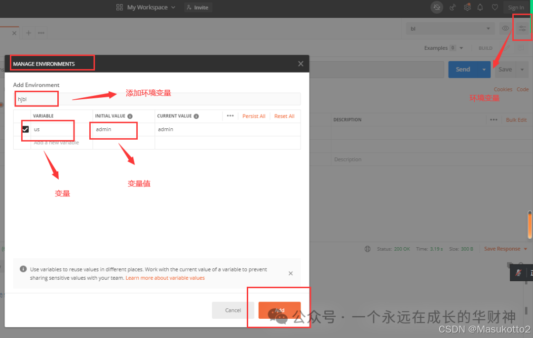This screenshot has height=338, width=533.
Task: Edit the environment name field 'hjbl'
Action: pos(157,99)
